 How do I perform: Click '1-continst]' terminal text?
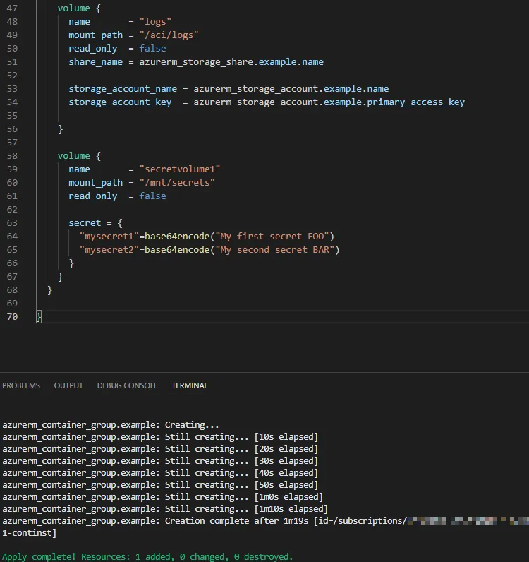pos(30,533)
